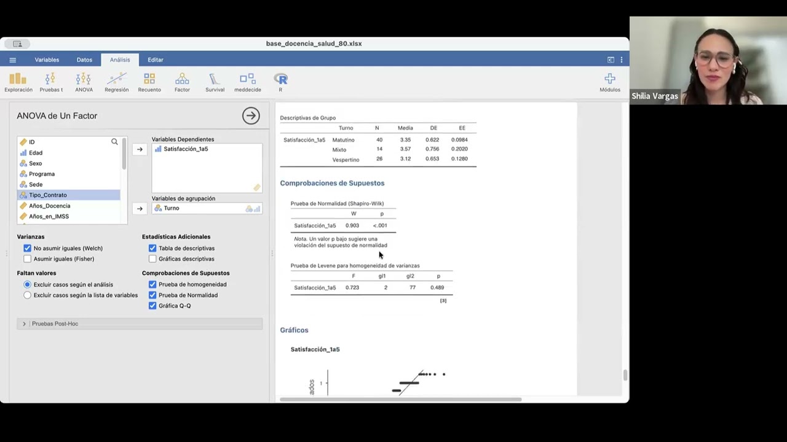Click the Shilia Vargas video thumbnail
The width and height of the screenshot is (787, 442).
click(708, 60)
